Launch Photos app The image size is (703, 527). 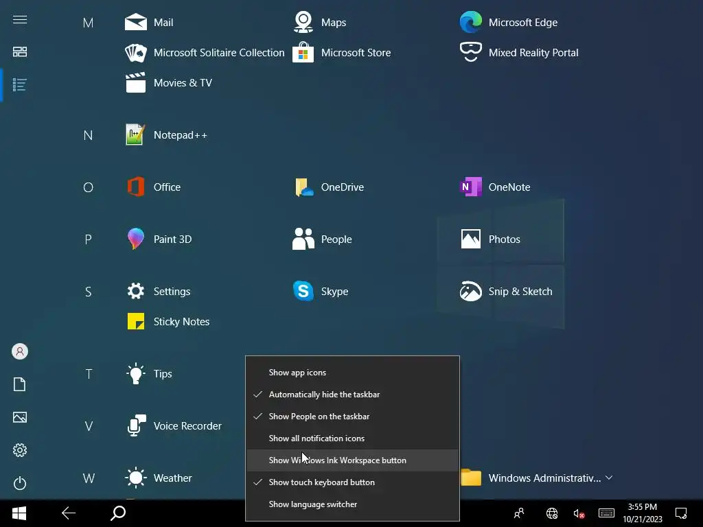coord(490,239)
